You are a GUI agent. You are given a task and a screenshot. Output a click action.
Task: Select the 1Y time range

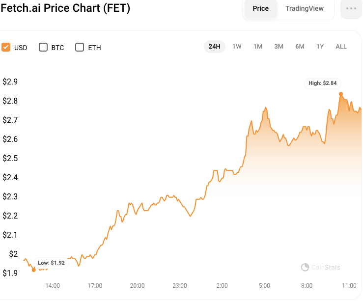point(320,47)
